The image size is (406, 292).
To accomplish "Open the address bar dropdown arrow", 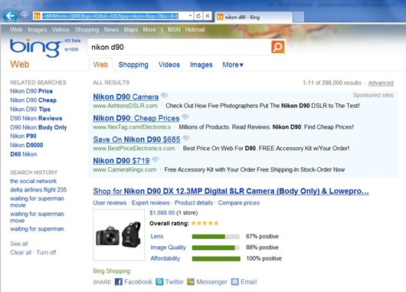I will pyautogui.click(x=190, y=16).
